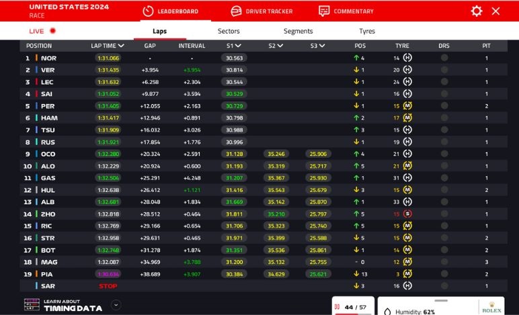Image resolution: width=519 pixels, height=315 pixels.
Task: Click the 44 / 57 lap progress bar
Action: [x=352, y=313]
